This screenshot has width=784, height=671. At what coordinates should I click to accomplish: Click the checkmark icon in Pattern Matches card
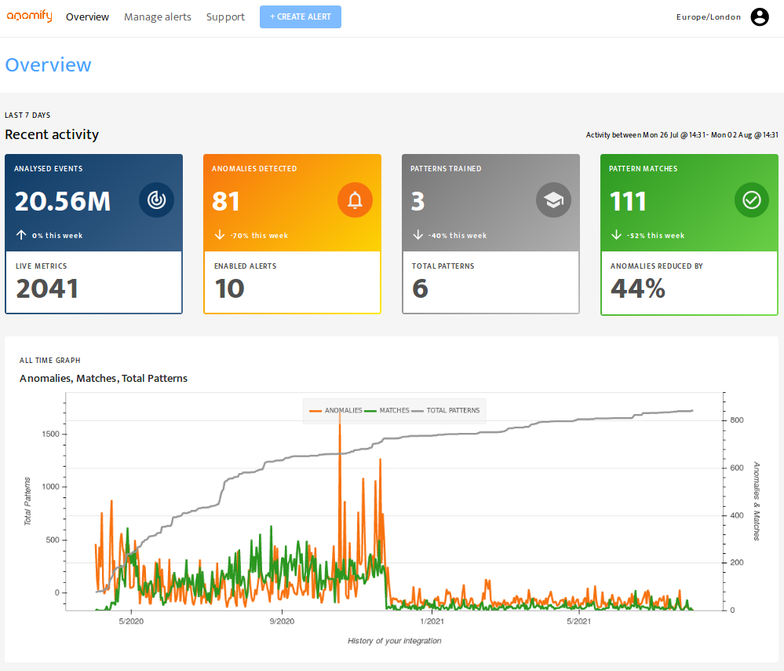tap(752, 200)
